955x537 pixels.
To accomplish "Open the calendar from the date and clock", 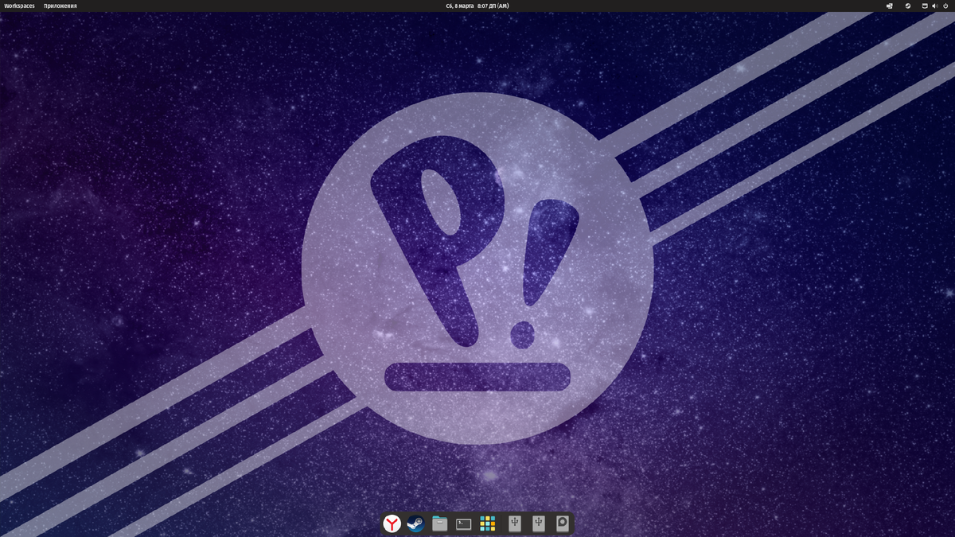I will tap(477, 6).
